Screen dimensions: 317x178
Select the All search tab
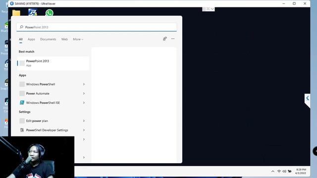[x=21, y=39]
